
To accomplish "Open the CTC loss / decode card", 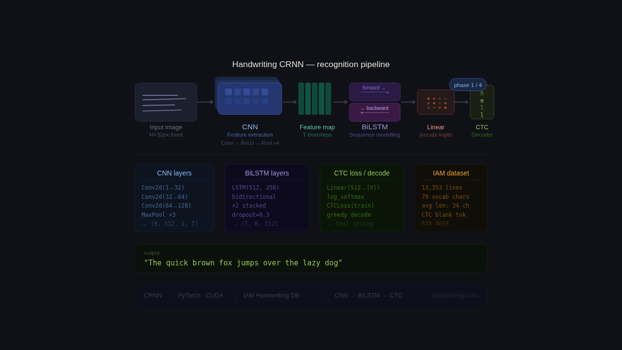I will click(x=362, y=198).
